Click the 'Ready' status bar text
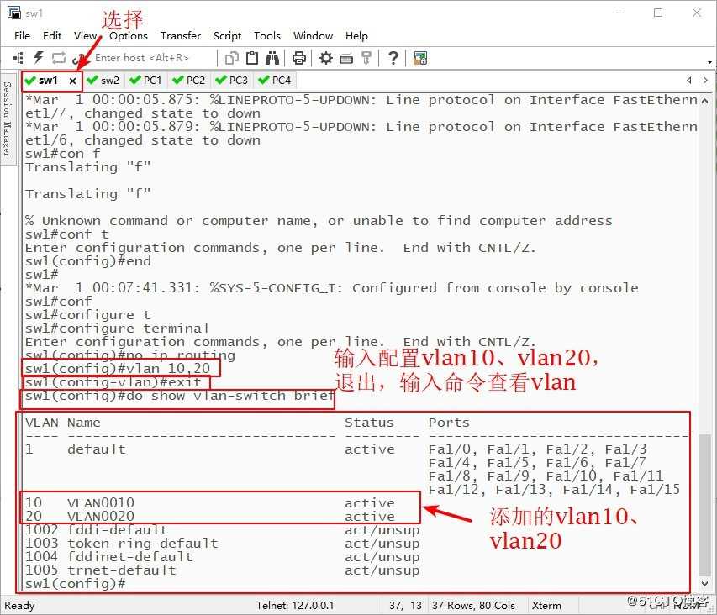The image size is (717, 615). click(x=19, y=606)
